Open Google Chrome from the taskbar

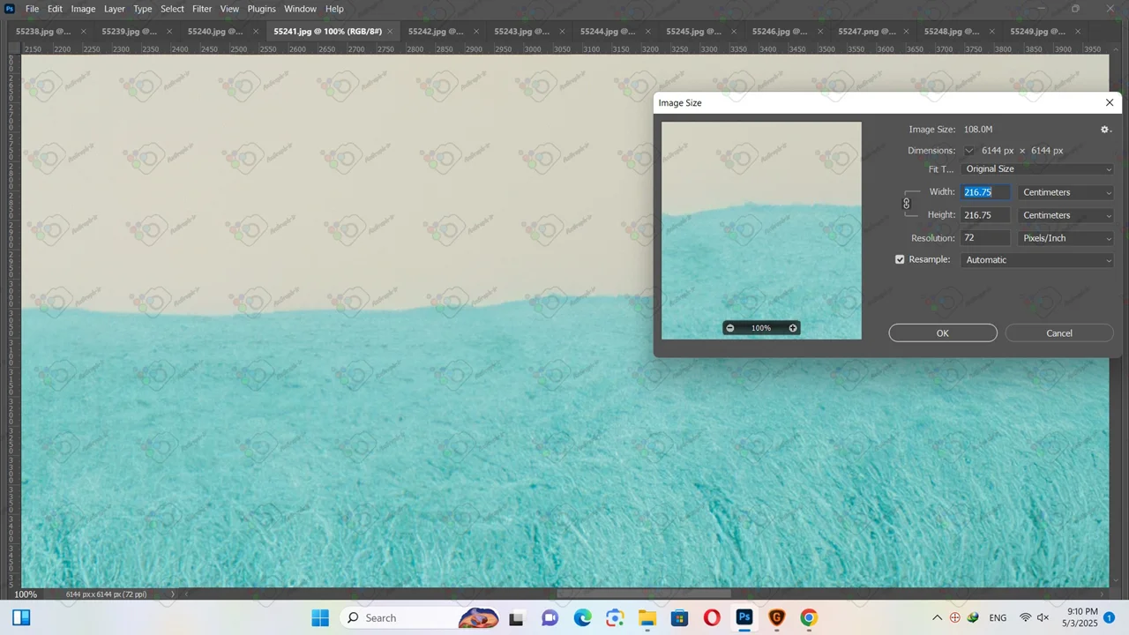(x=809, y=617)
